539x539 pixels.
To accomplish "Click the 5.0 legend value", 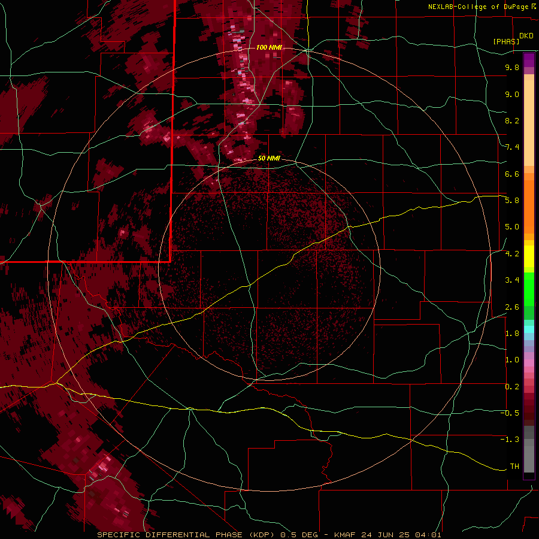I will coord(512,227).
